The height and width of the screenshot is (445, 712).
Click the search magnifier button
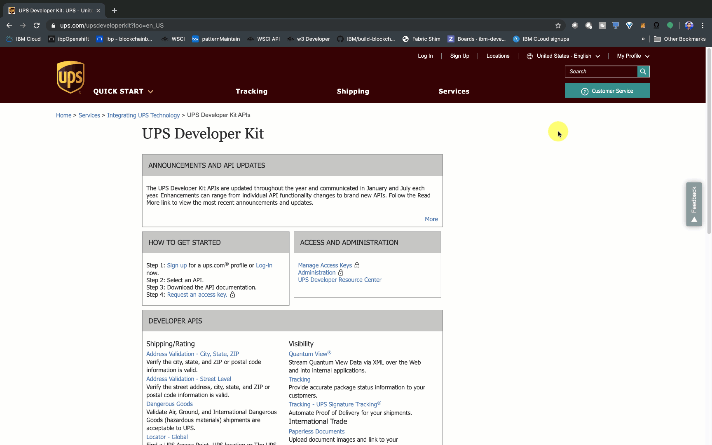pyautogui.click(x=643, y=72)
